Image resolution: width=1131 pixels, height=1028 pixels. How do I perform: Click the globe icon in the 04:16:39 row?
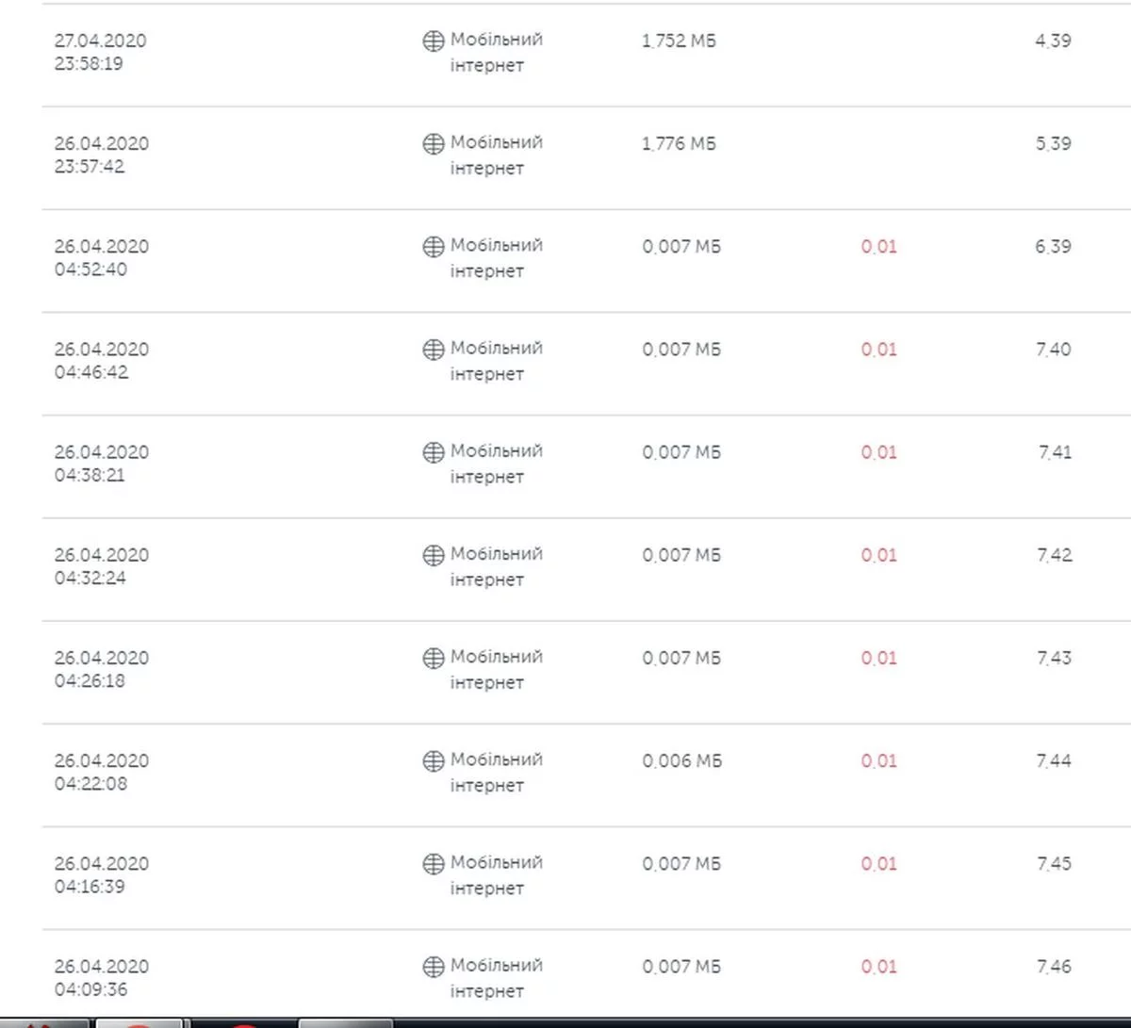pyautogui.click(x=433, y=862)
